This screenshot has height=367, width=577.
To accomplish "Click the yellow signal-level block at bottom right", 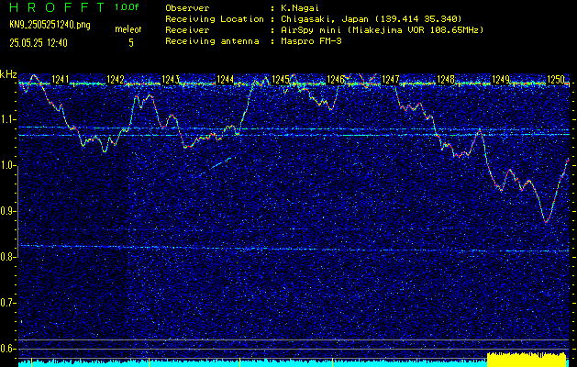I will tap(527, 360).
